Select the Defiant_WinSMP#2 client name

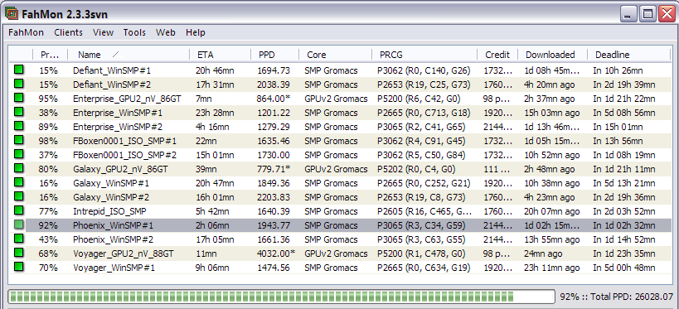tap(112, 84)
